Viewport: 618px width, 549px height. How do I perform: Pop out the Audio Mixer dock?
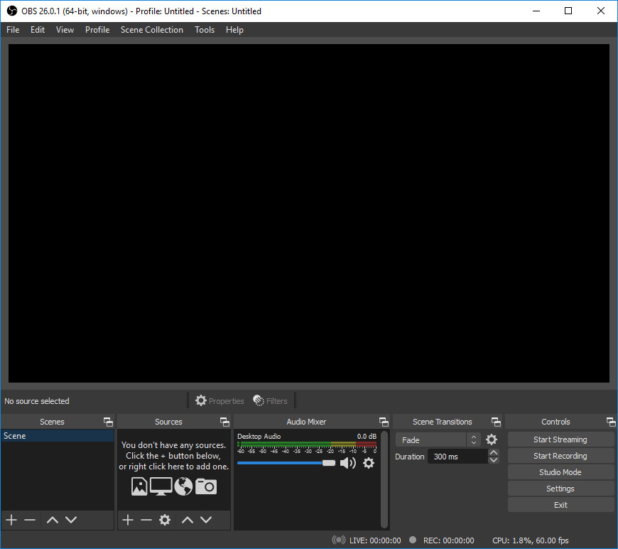click(x=384, y=422)
